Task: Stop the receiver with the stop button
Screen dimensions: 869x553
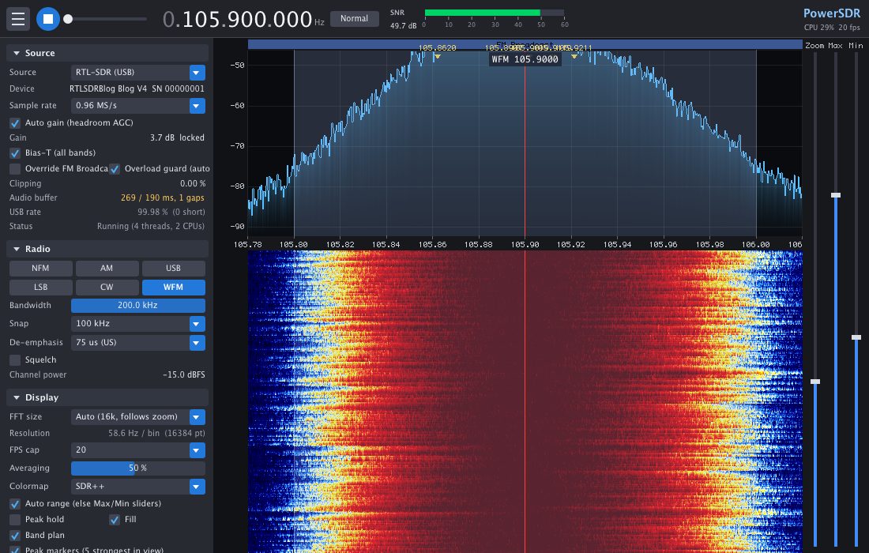Action: (48, 19)
